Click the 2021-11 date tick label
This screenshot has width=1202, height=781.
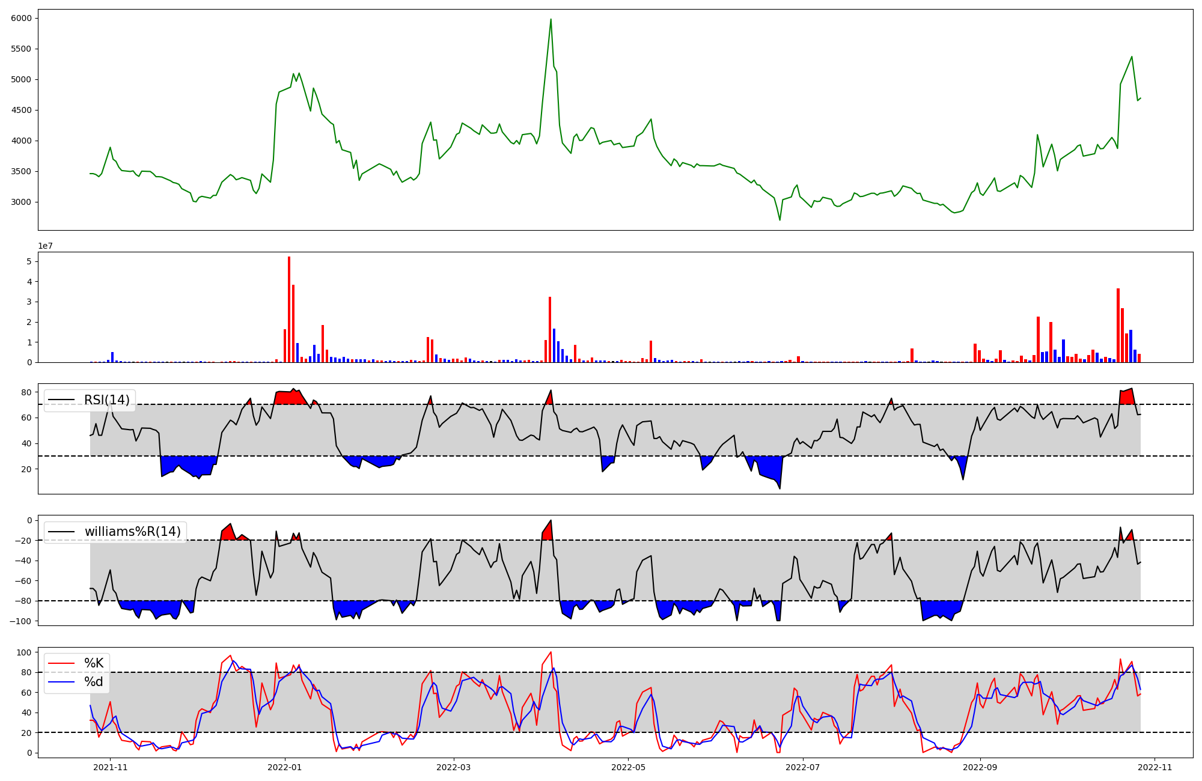(111, 767)
